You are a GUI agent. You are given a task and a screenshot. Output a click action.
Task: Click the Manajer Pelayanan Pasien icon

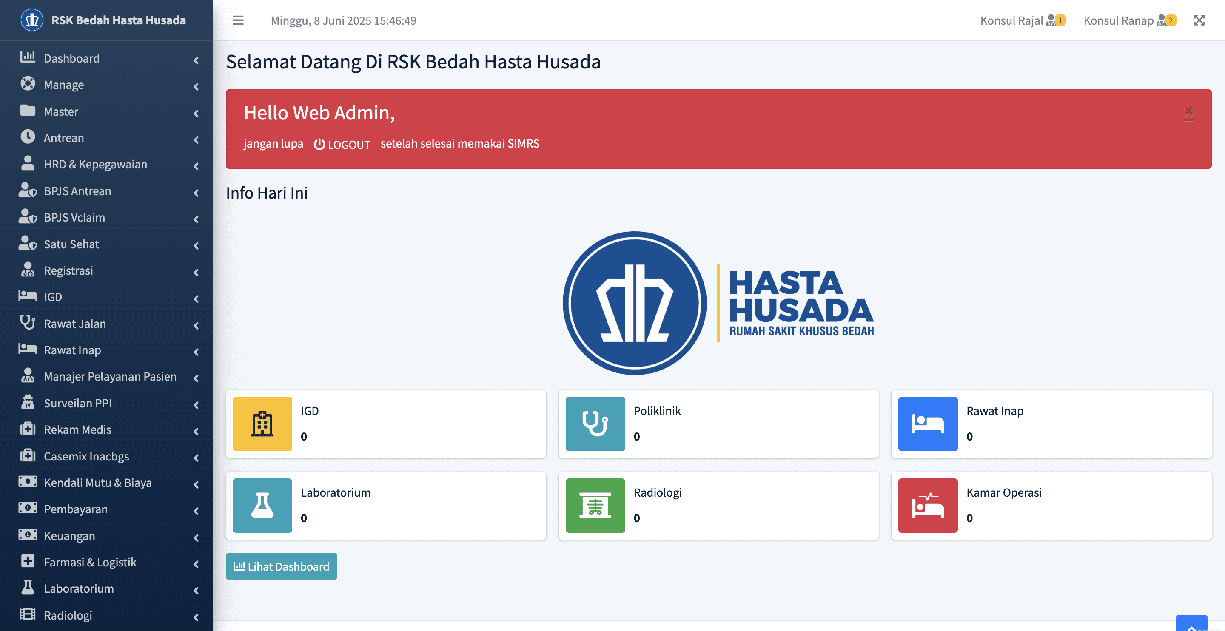(28, 375)
